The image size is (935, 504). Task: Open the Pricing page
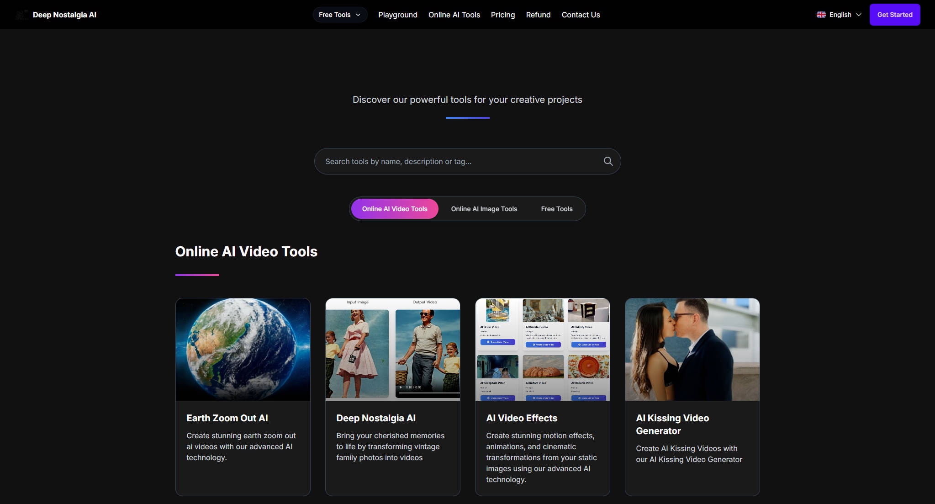pos(503,15)
